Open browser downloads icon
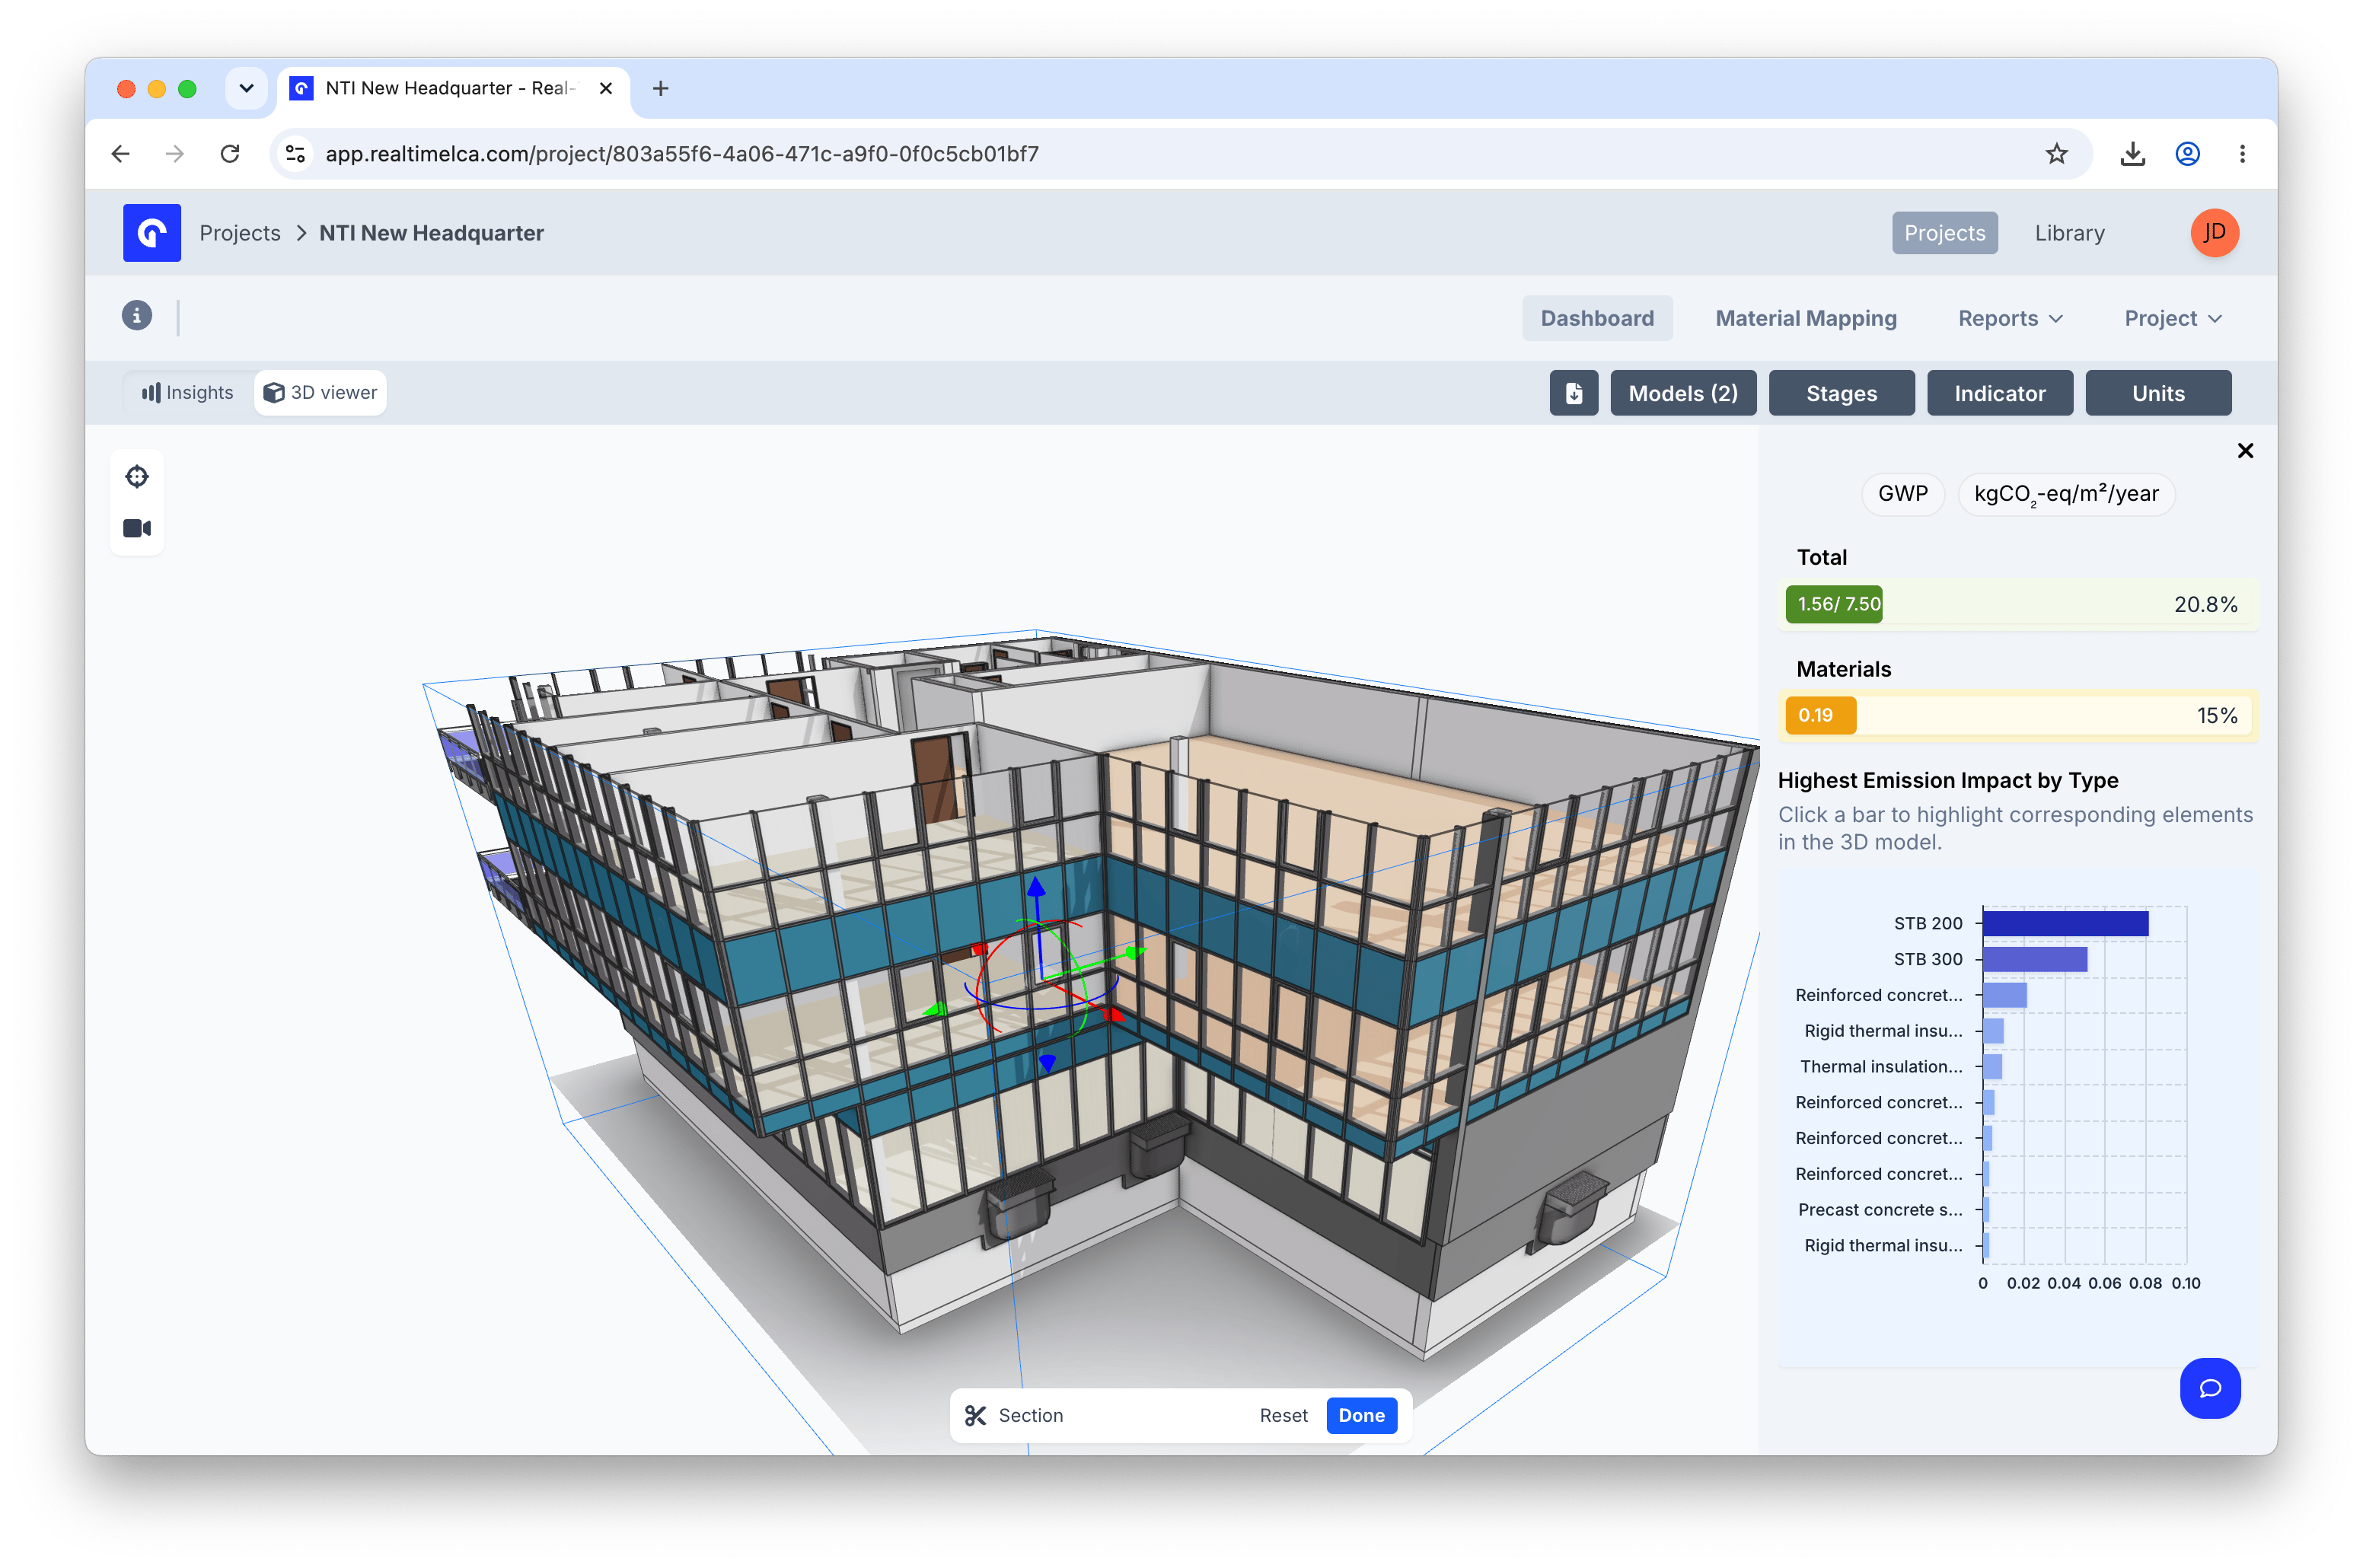 coord(2132,154)
